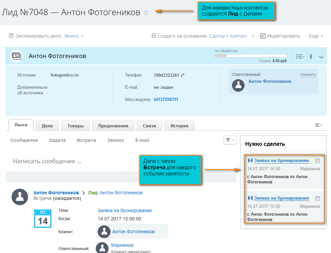Pin the lead card with pin icon

tap(311, 57)
